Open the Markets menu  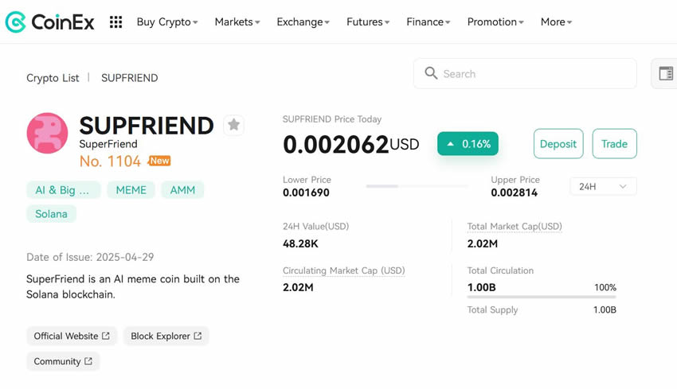(237, 22)
